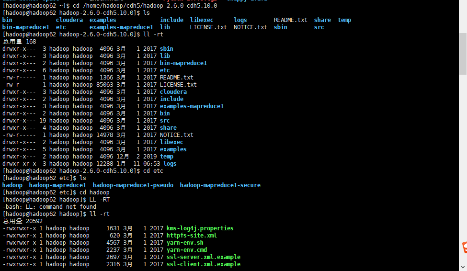Click README.txt in the short ls output
This screenshot has height=271, width=467.
point(291,20)
